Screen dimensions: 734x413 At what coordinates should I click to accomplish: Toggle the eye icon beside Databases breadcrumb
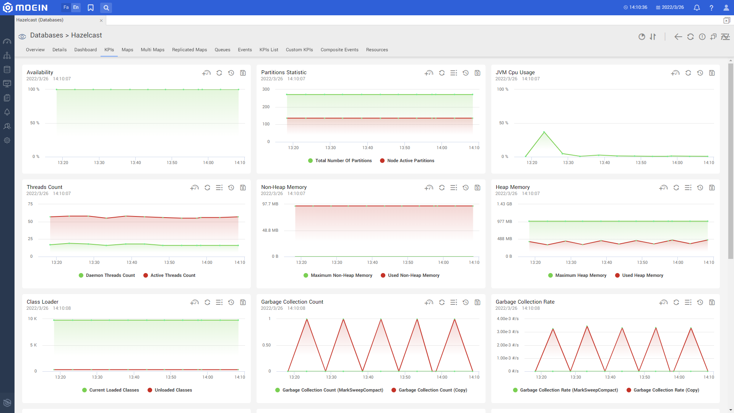22,36
